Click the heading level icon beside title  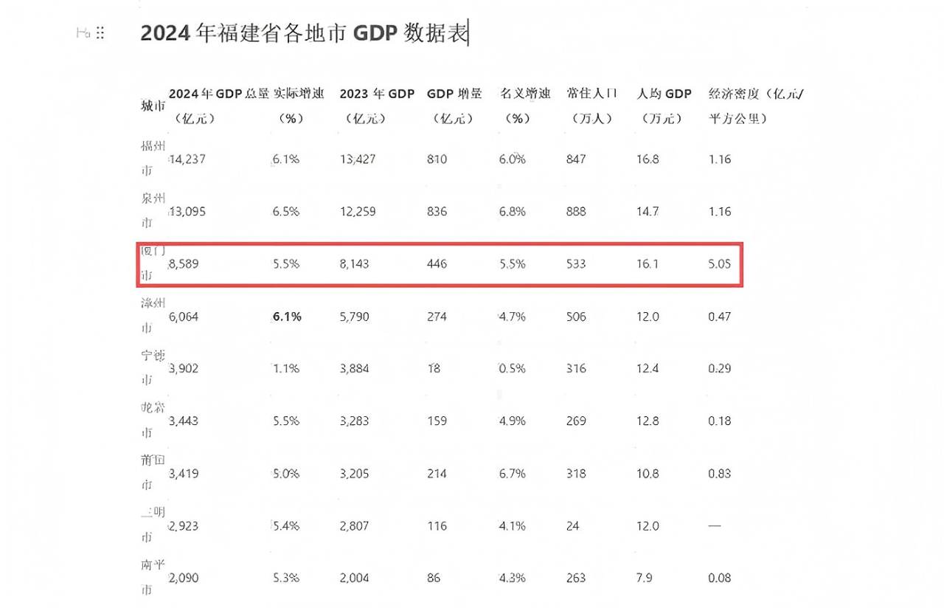(83, 33)
